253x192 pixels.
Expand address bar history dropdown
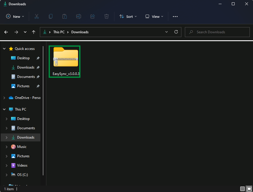click(x=166, y=32)
